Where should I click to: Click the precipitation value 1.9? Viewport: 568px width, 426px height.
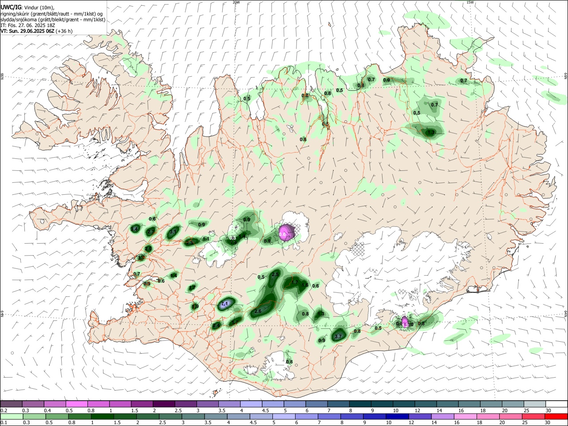[195, 307]
